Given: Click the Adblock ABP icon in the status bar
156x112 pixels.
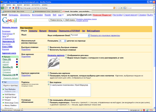Looking at the screenshot, I should coord(144,110).
